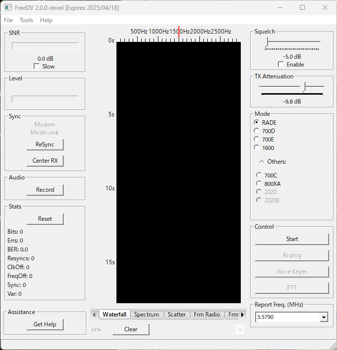Select the 700D mode radio button

[x=256, y=131]
